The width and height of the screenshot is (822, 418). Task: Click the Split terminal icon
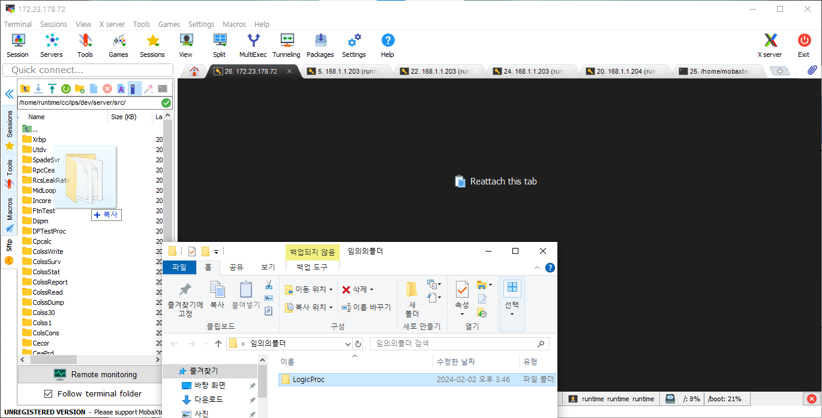(220, 45)
